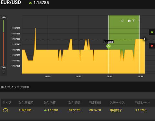Click the small white arrow at the green zone edge
Viewport: 155px width, 121px height.
point(139,21)
